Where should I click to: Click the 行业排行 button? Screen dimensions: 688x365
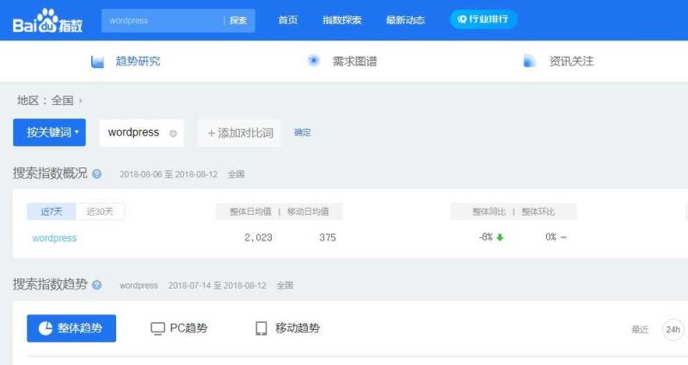point(483,20)
